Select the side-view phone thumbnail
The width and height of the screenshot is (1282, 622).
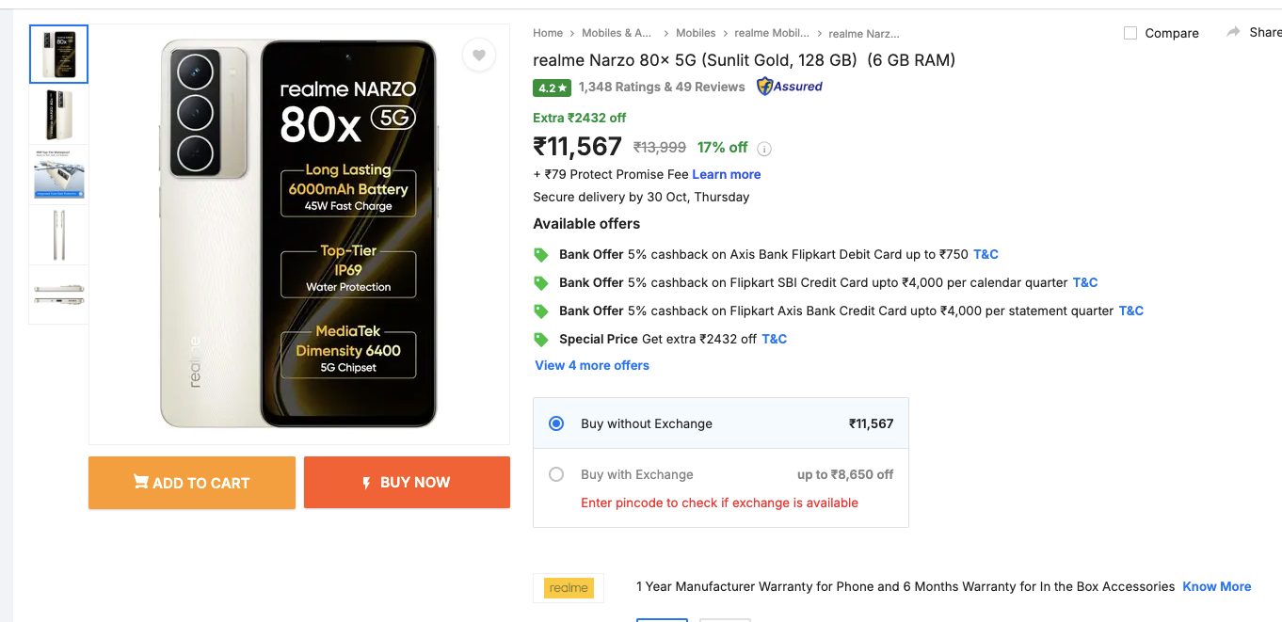58,235
